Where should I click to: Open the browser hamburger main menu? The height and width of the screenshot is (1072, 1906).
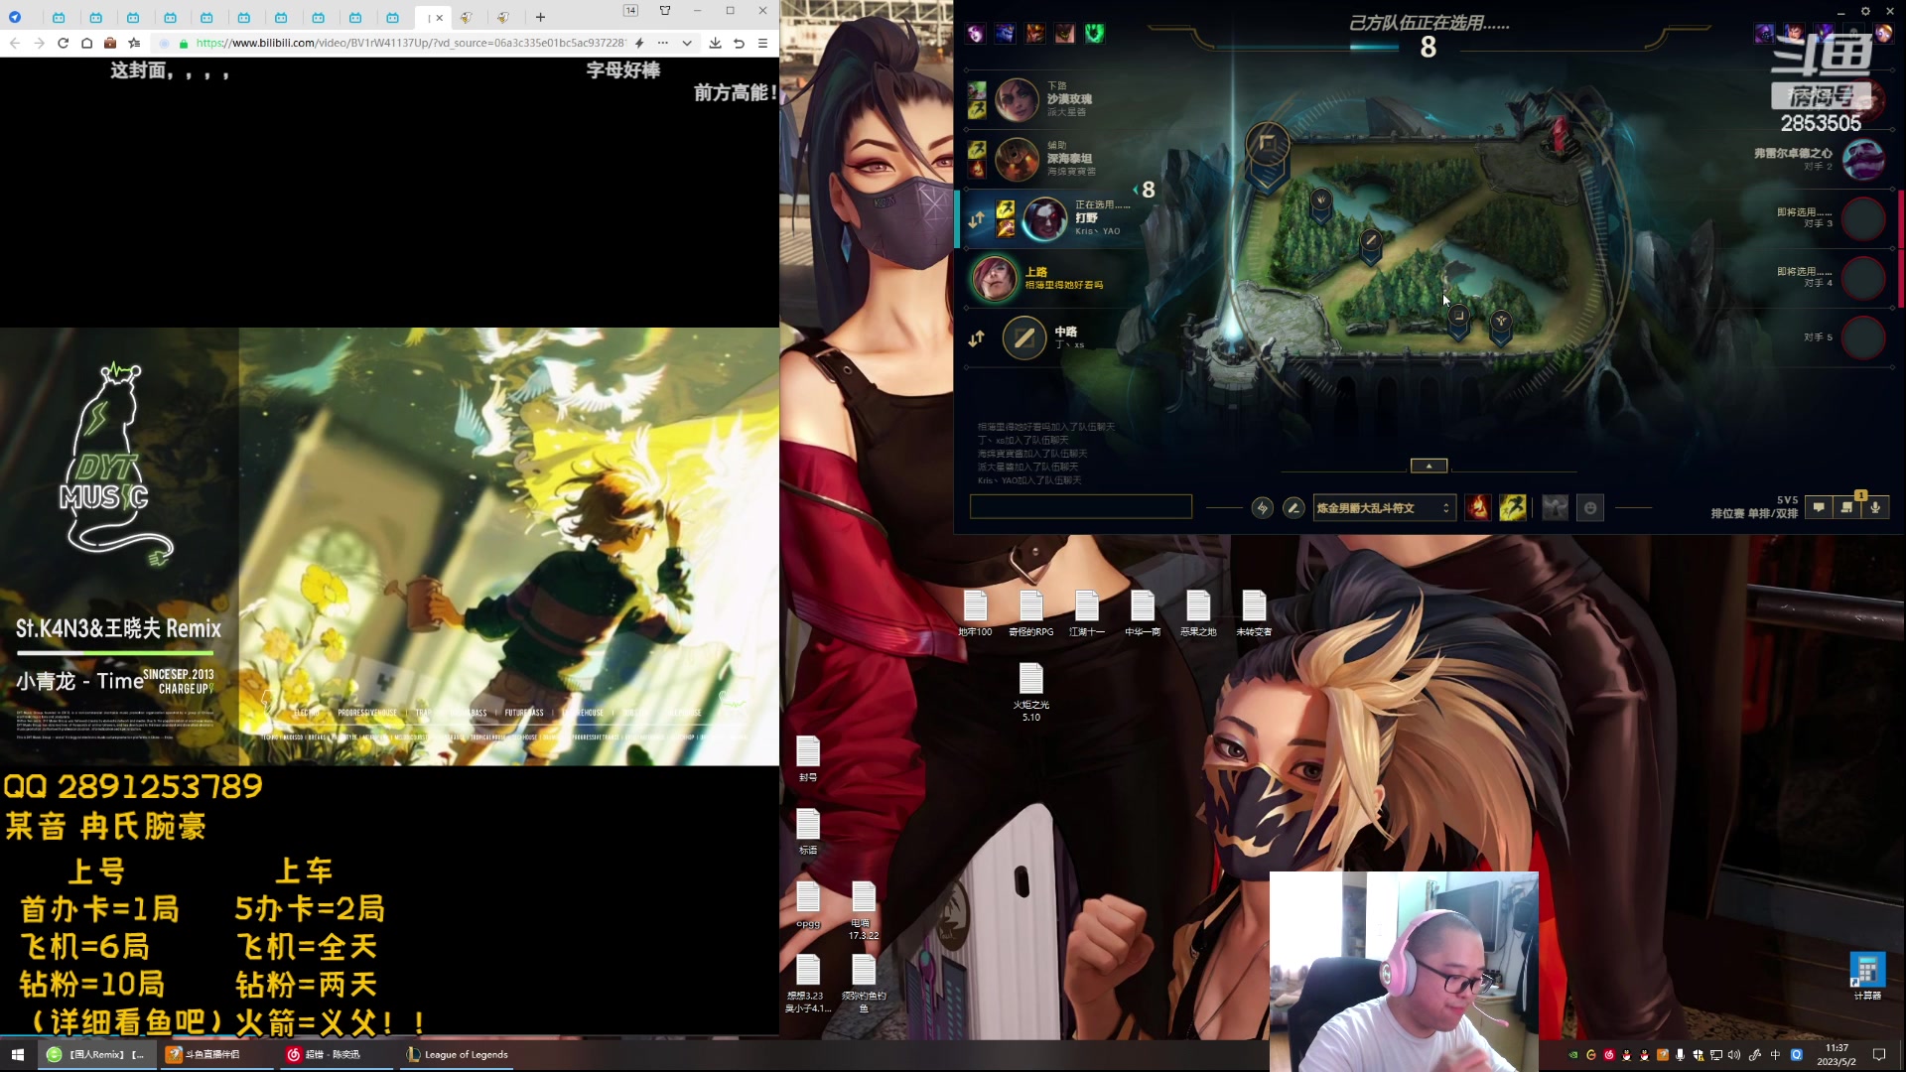coord(762,43)
